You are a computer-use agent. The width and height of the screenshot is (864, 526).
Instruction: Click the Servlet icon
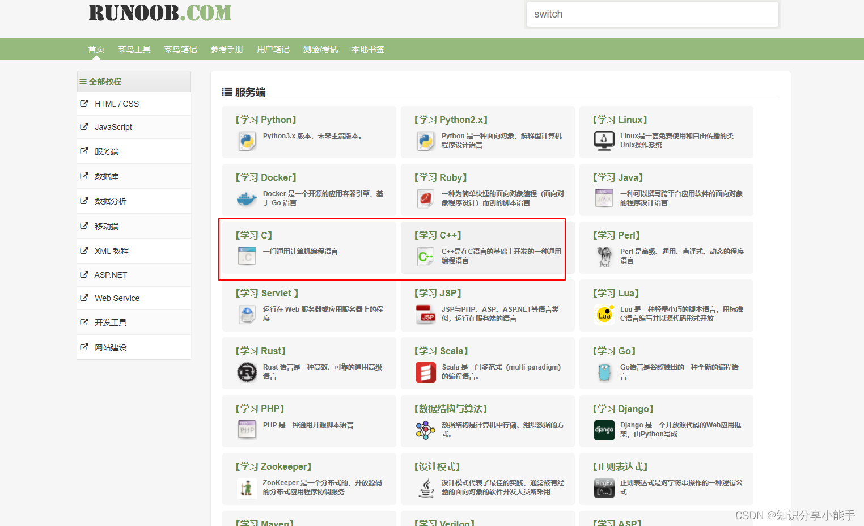[247, 314]
